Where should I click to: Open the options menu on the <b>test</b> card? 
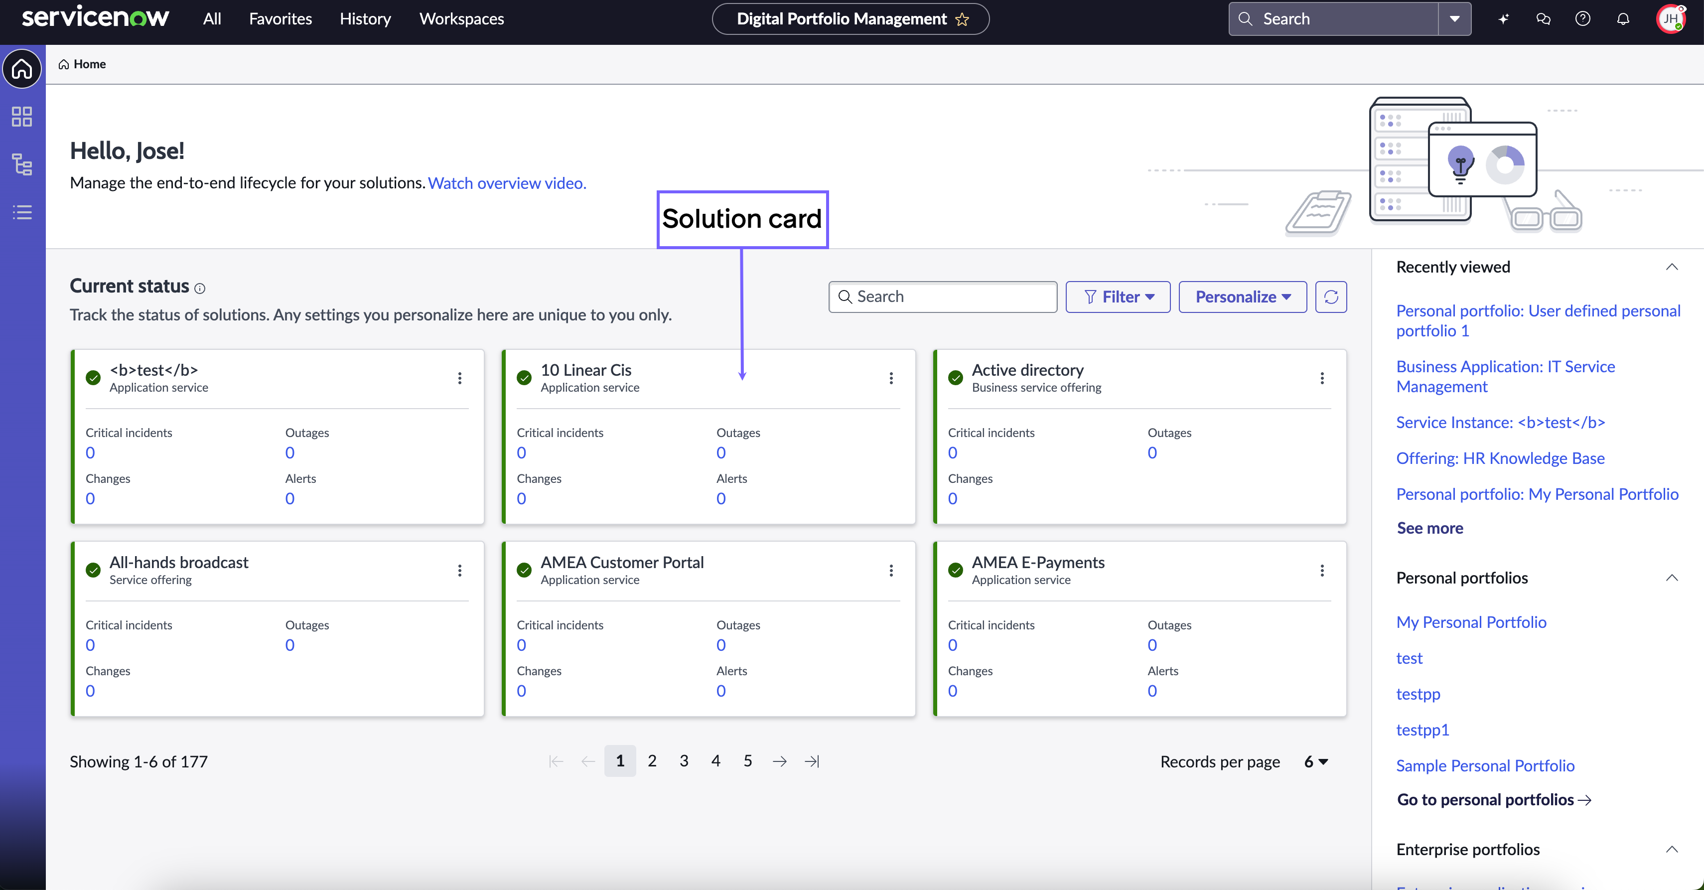point(460,378)
